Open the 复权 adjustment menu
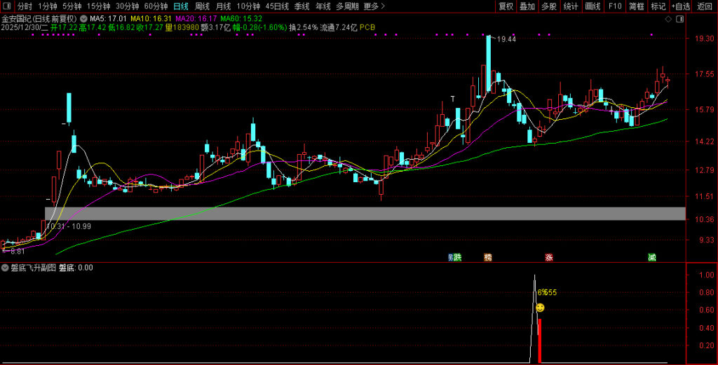This screenshot has height=365, width=718. (x=506, y=6)
